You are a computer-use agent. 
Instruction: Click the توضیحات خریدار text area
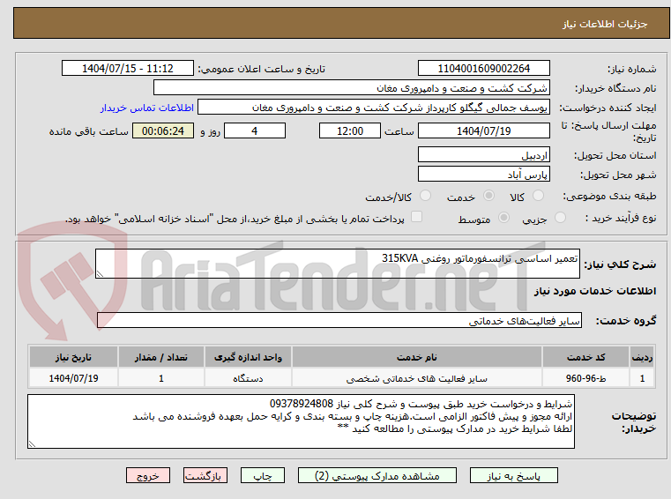(301, 421)
